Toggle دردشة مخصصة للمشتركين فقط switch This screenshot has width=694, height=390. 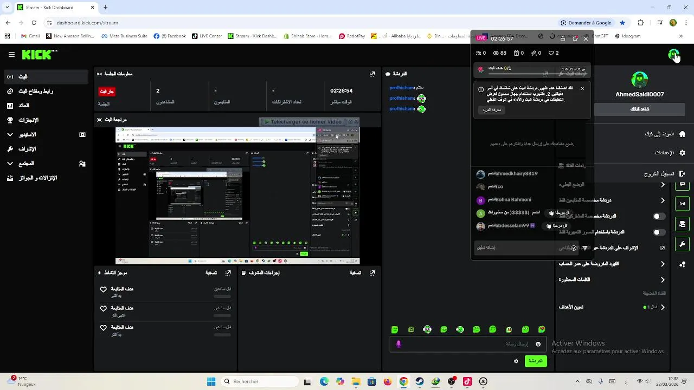click(658, 216)
